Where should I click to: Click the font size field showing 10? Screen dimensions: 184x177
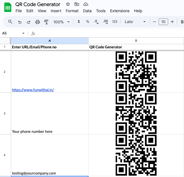[x=163, y=22]
